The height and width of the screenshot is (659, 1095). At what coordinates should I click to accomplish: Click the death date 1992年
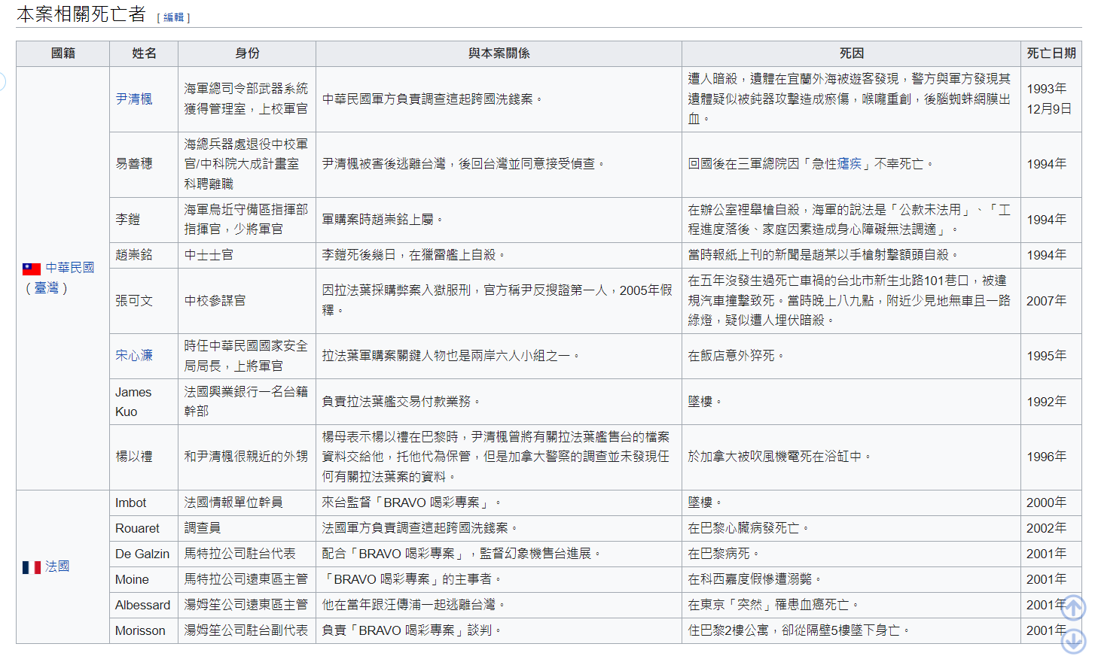click(x=1051, y=402)
